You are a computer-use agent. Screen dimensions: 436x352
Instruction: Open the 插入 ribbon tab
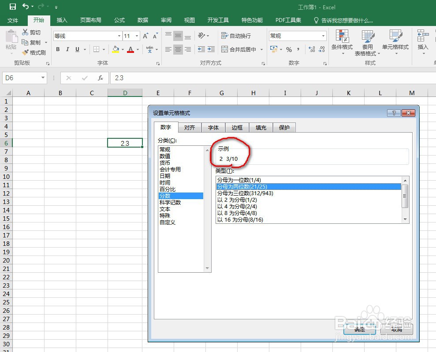[x=61, y=20]
